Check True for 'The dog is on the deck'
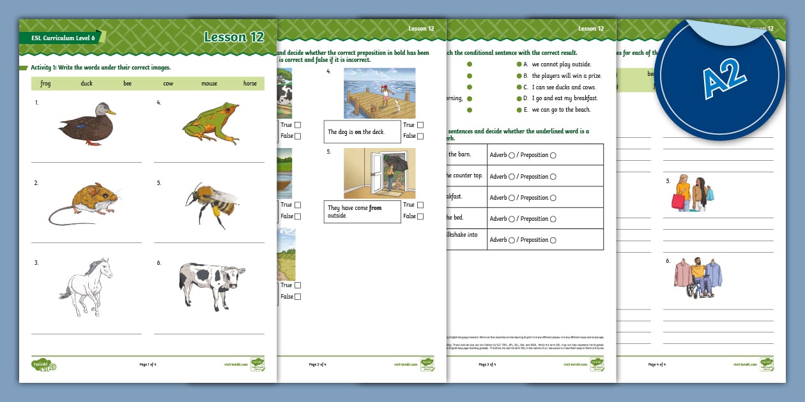The height and width of the screenshot is (402, 805). (420, 125)
